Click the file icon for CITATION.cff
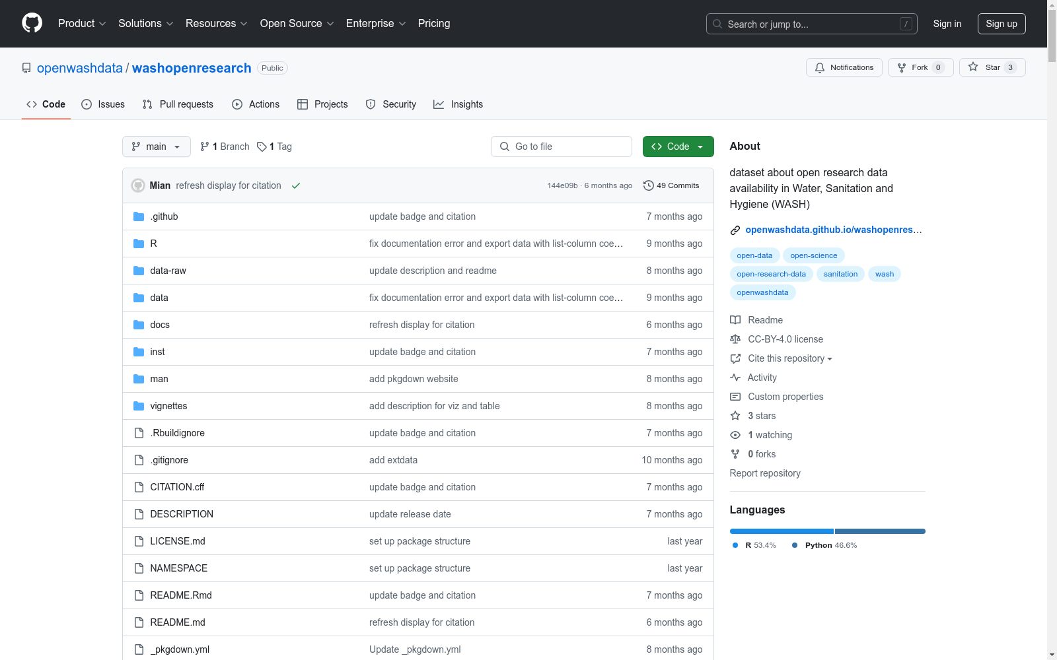The width and height of the screenshot is (1057, 660). [x=139, y=487]
